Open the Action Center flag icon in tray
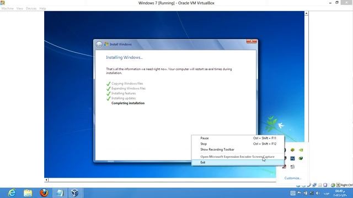The image size is (353, 198). (x=299, y=193)
